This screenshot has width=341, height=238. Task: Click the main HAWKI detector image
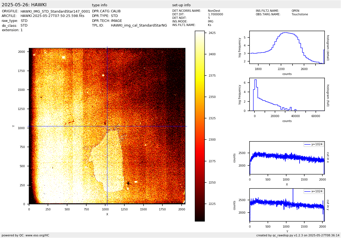[107, 126]
